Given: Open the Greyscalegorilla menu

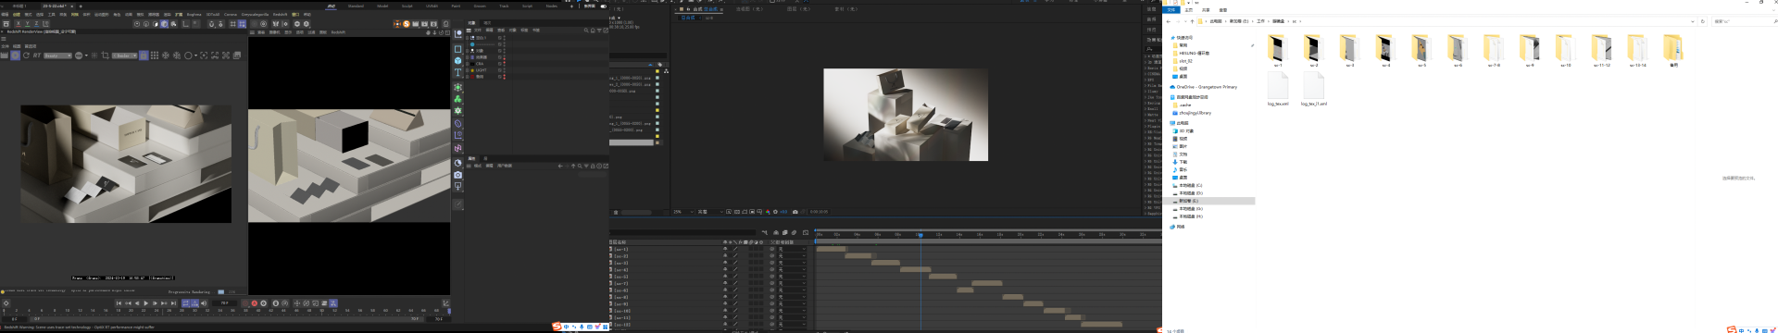Looking at the screenshot, I should point(255,15).
